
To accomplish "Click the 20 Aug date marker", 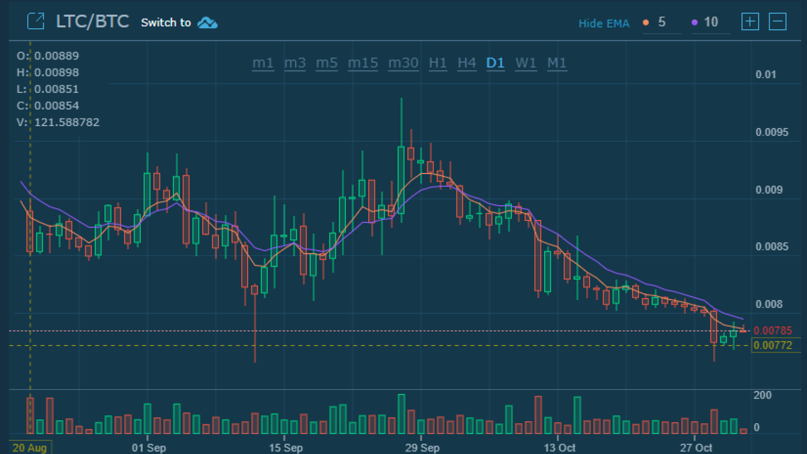I will click(30, 447).
